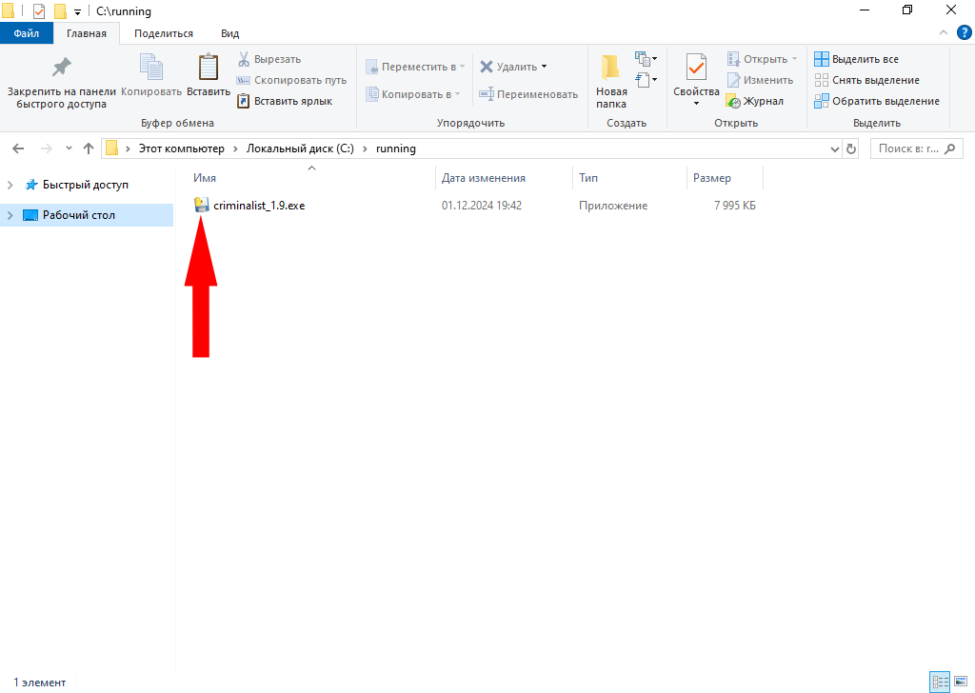Pin to Quick Access panel icon
The image size is (975, 693).
coord(61,69)
